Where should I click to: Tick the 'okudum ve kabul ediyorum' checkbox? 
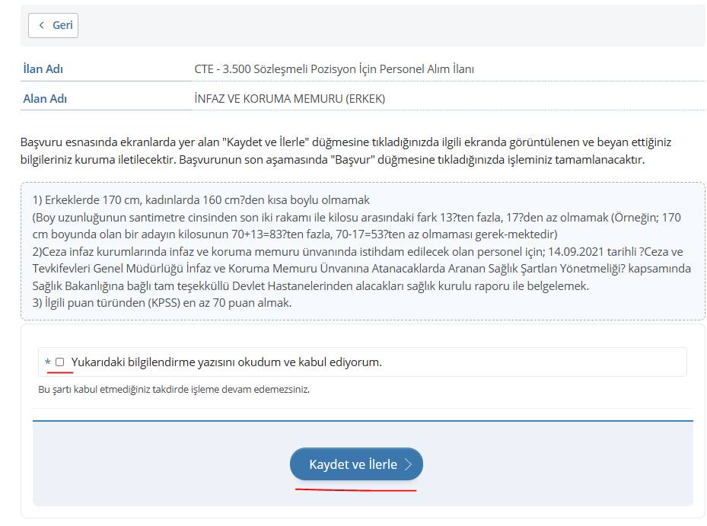pyautogui.click(x=59, y=362)
